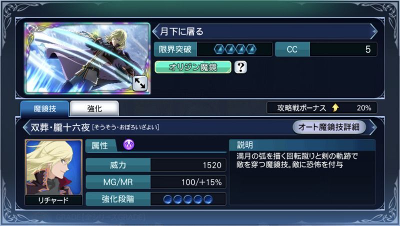The width and height of the screenshot is (400, 226).
Task: Click the fifth 強化段階 blue orb
Action: point(208,199)
